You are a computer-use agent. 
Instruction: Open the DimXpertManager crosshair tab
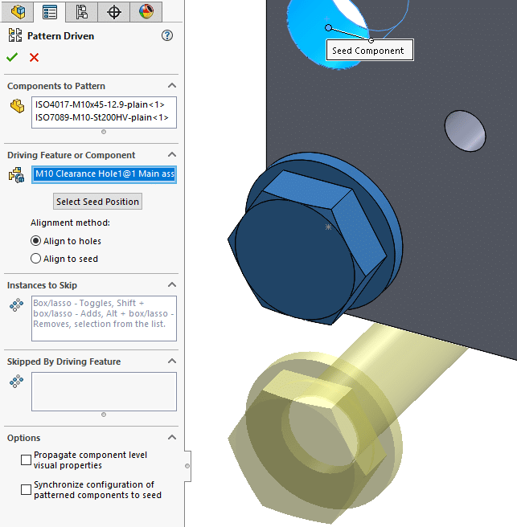[x=113, y=11]
